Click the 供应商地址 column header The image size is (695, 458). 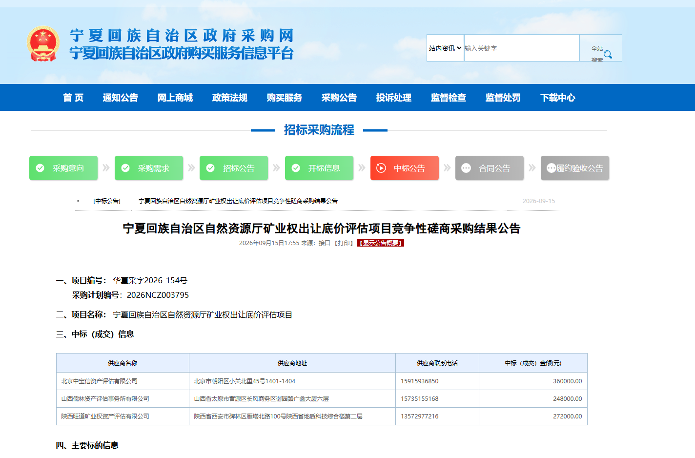(292, 363)
